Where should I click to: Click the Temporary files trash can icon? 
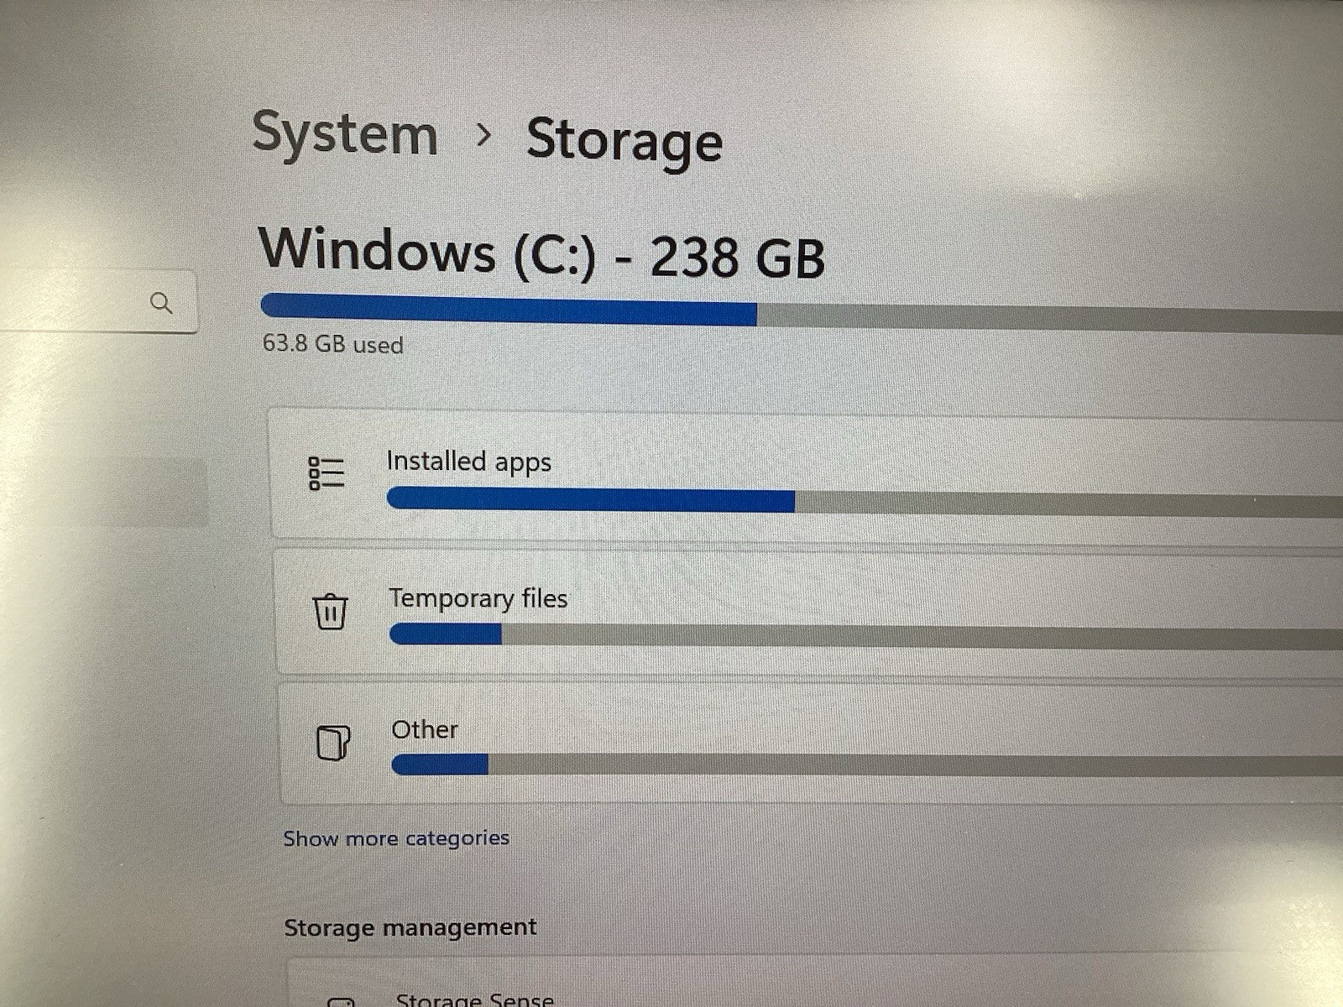tap(331, 611)
